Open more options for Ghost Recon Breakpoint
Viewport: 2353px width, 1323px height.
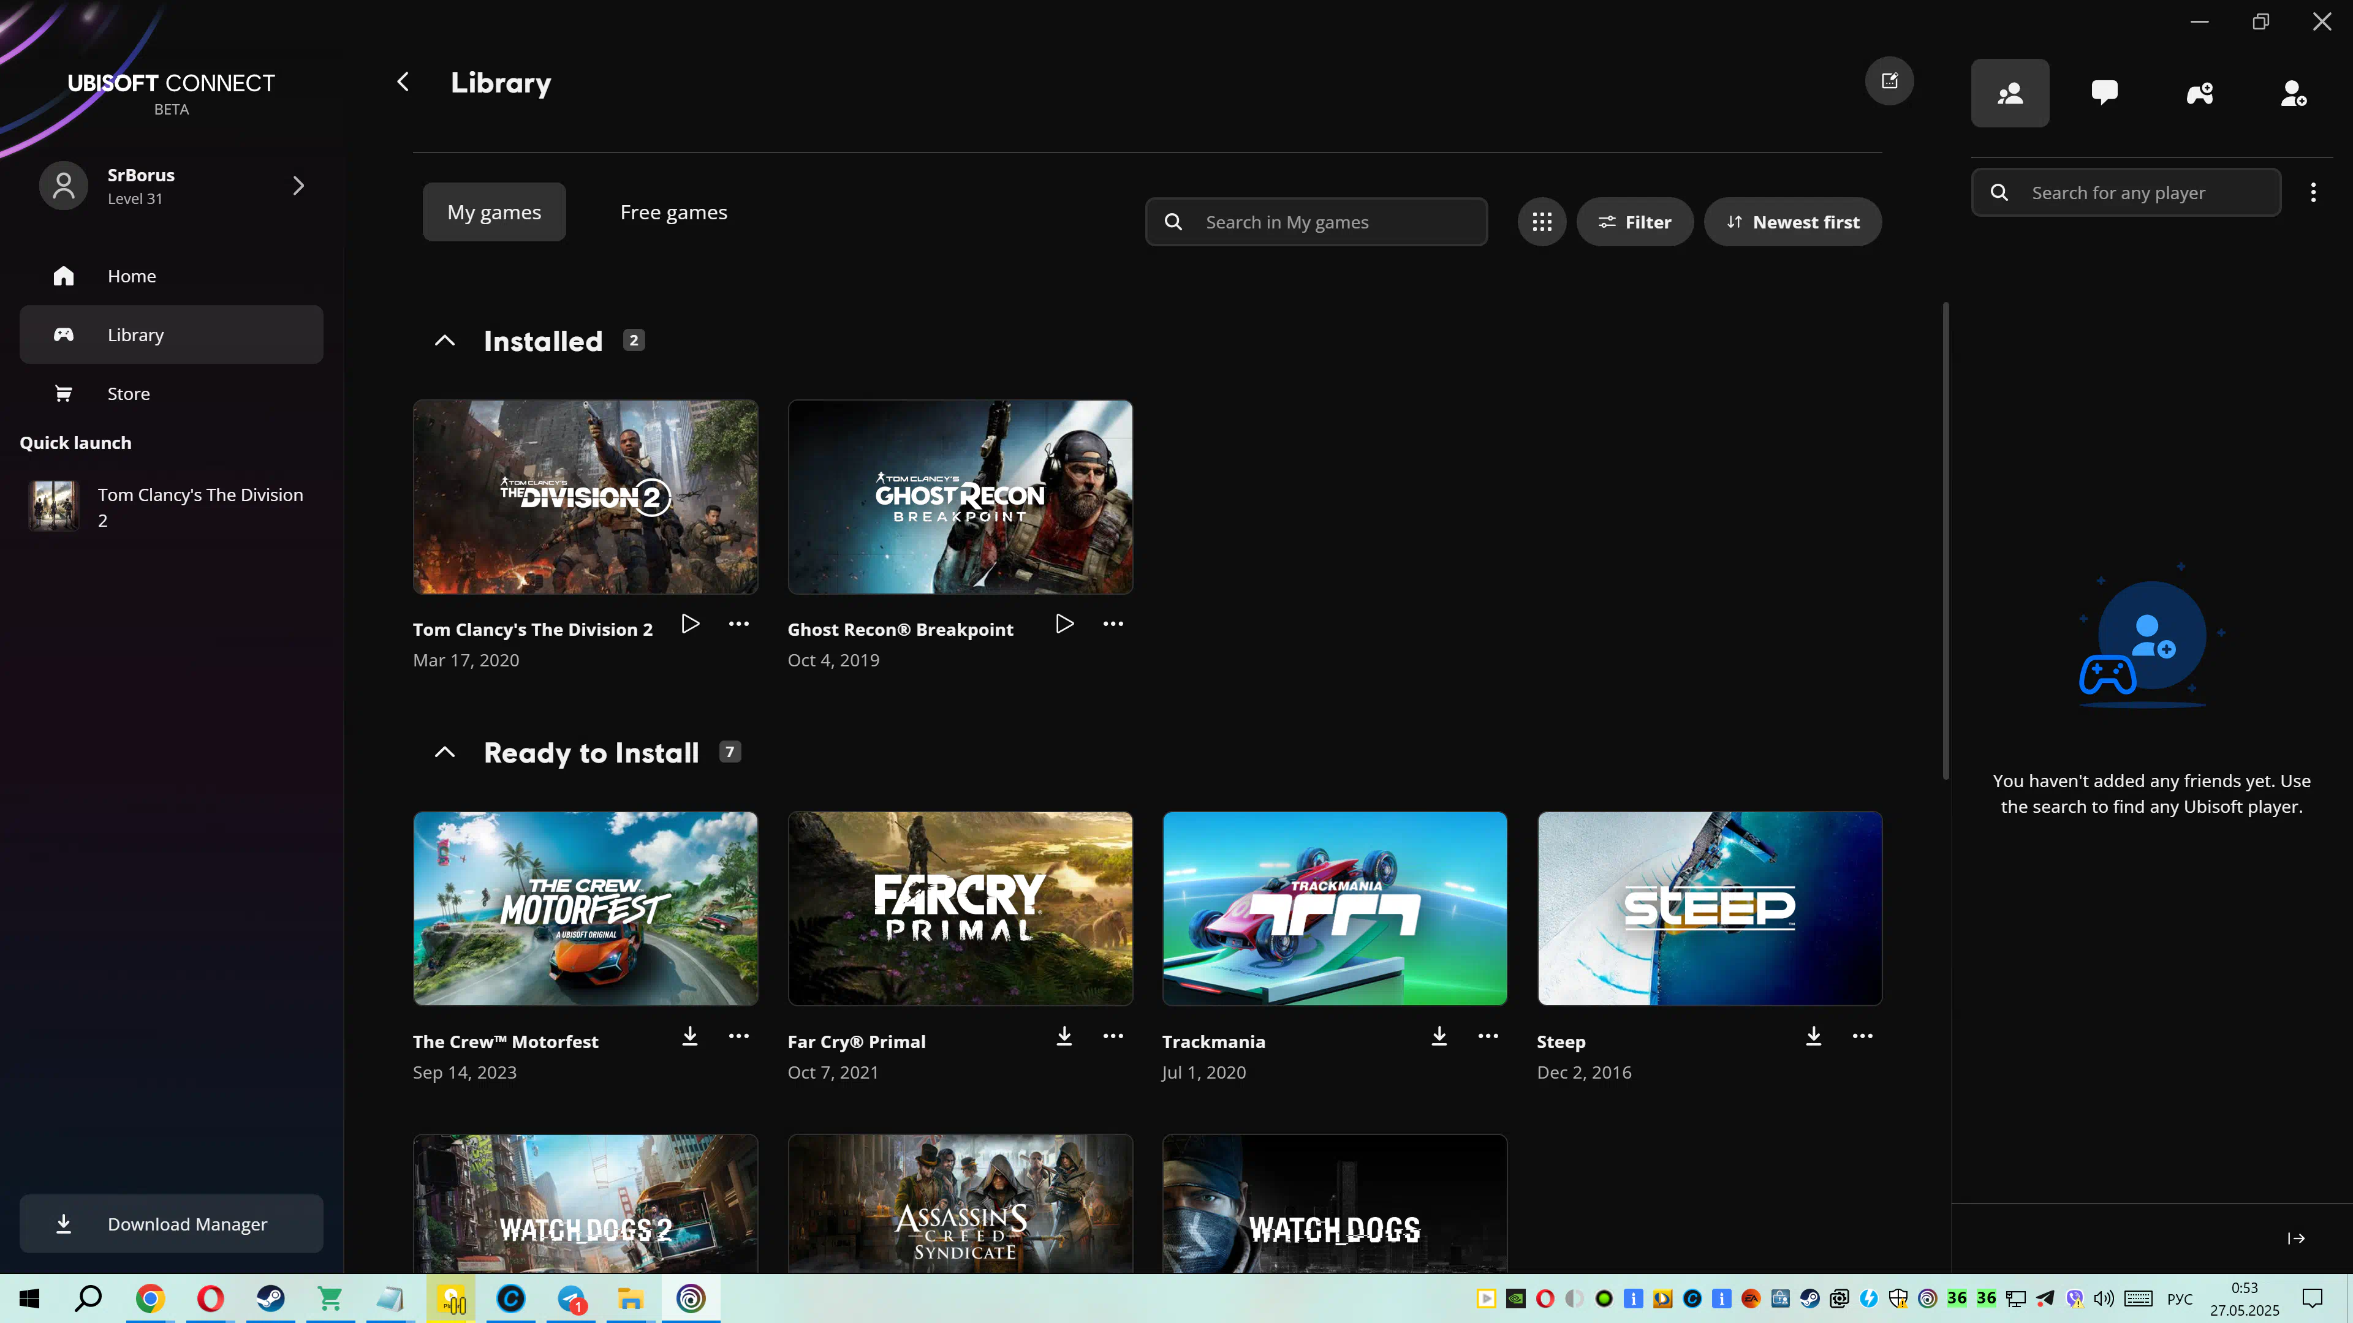(x=1113, y=624)
